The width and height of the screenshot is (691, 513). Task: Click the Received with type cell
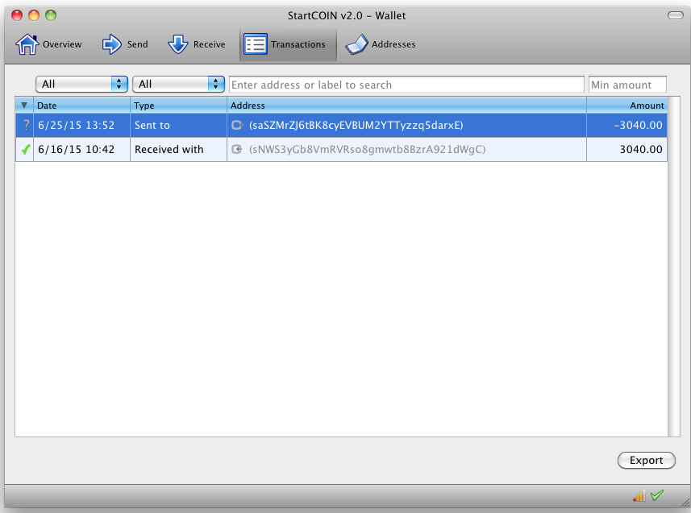point(178,150)
